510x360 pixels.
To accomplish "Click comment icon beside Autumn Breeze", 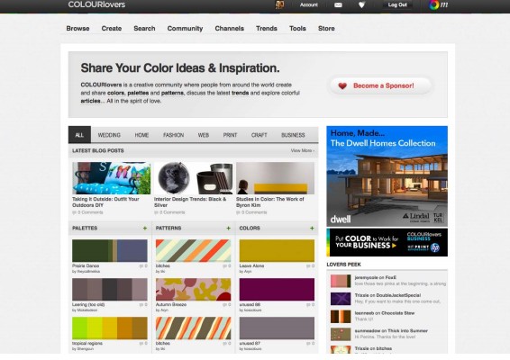I will point(225,305).
